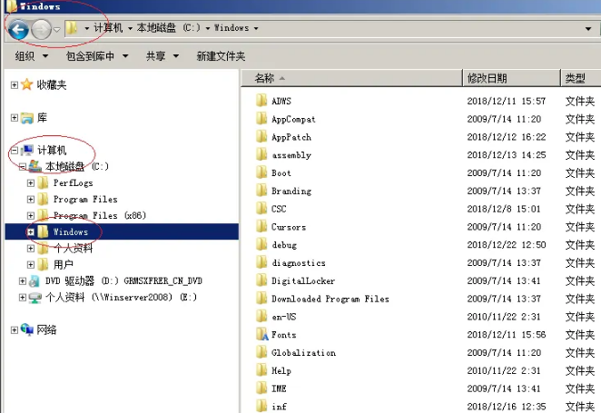The image size is (601, 413).
Task: Click the folder icon in address bar
Action: click(x=72, y=28)
